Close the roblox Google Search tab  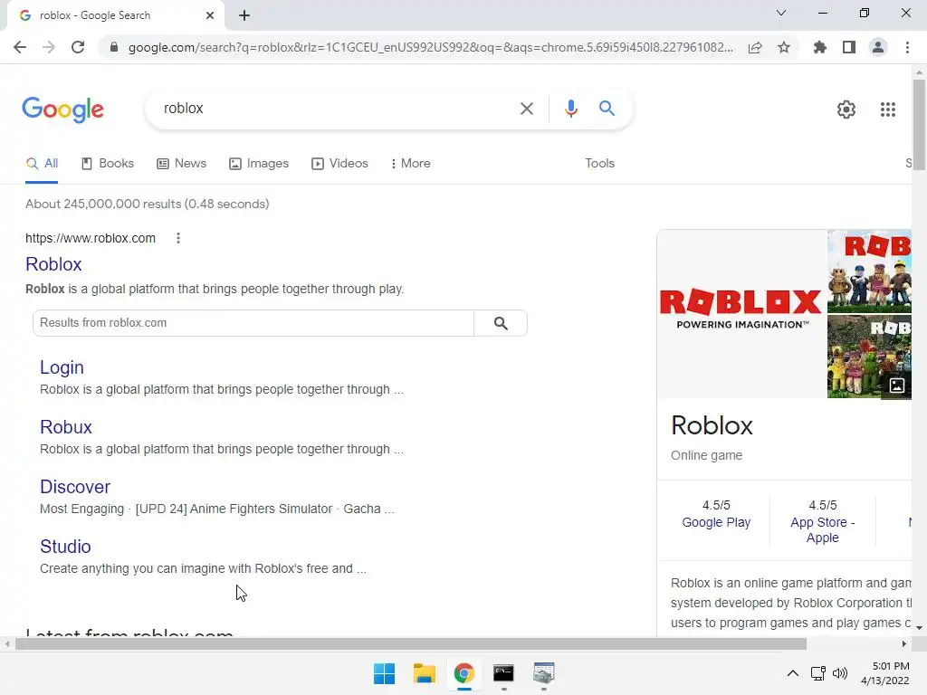[x=210, y=15]
